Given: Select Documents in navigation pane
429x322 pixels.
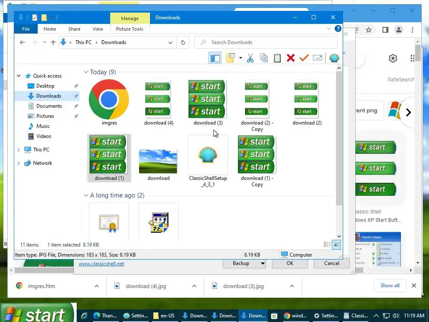Looking at the screenshot, I should coord(49,106).
